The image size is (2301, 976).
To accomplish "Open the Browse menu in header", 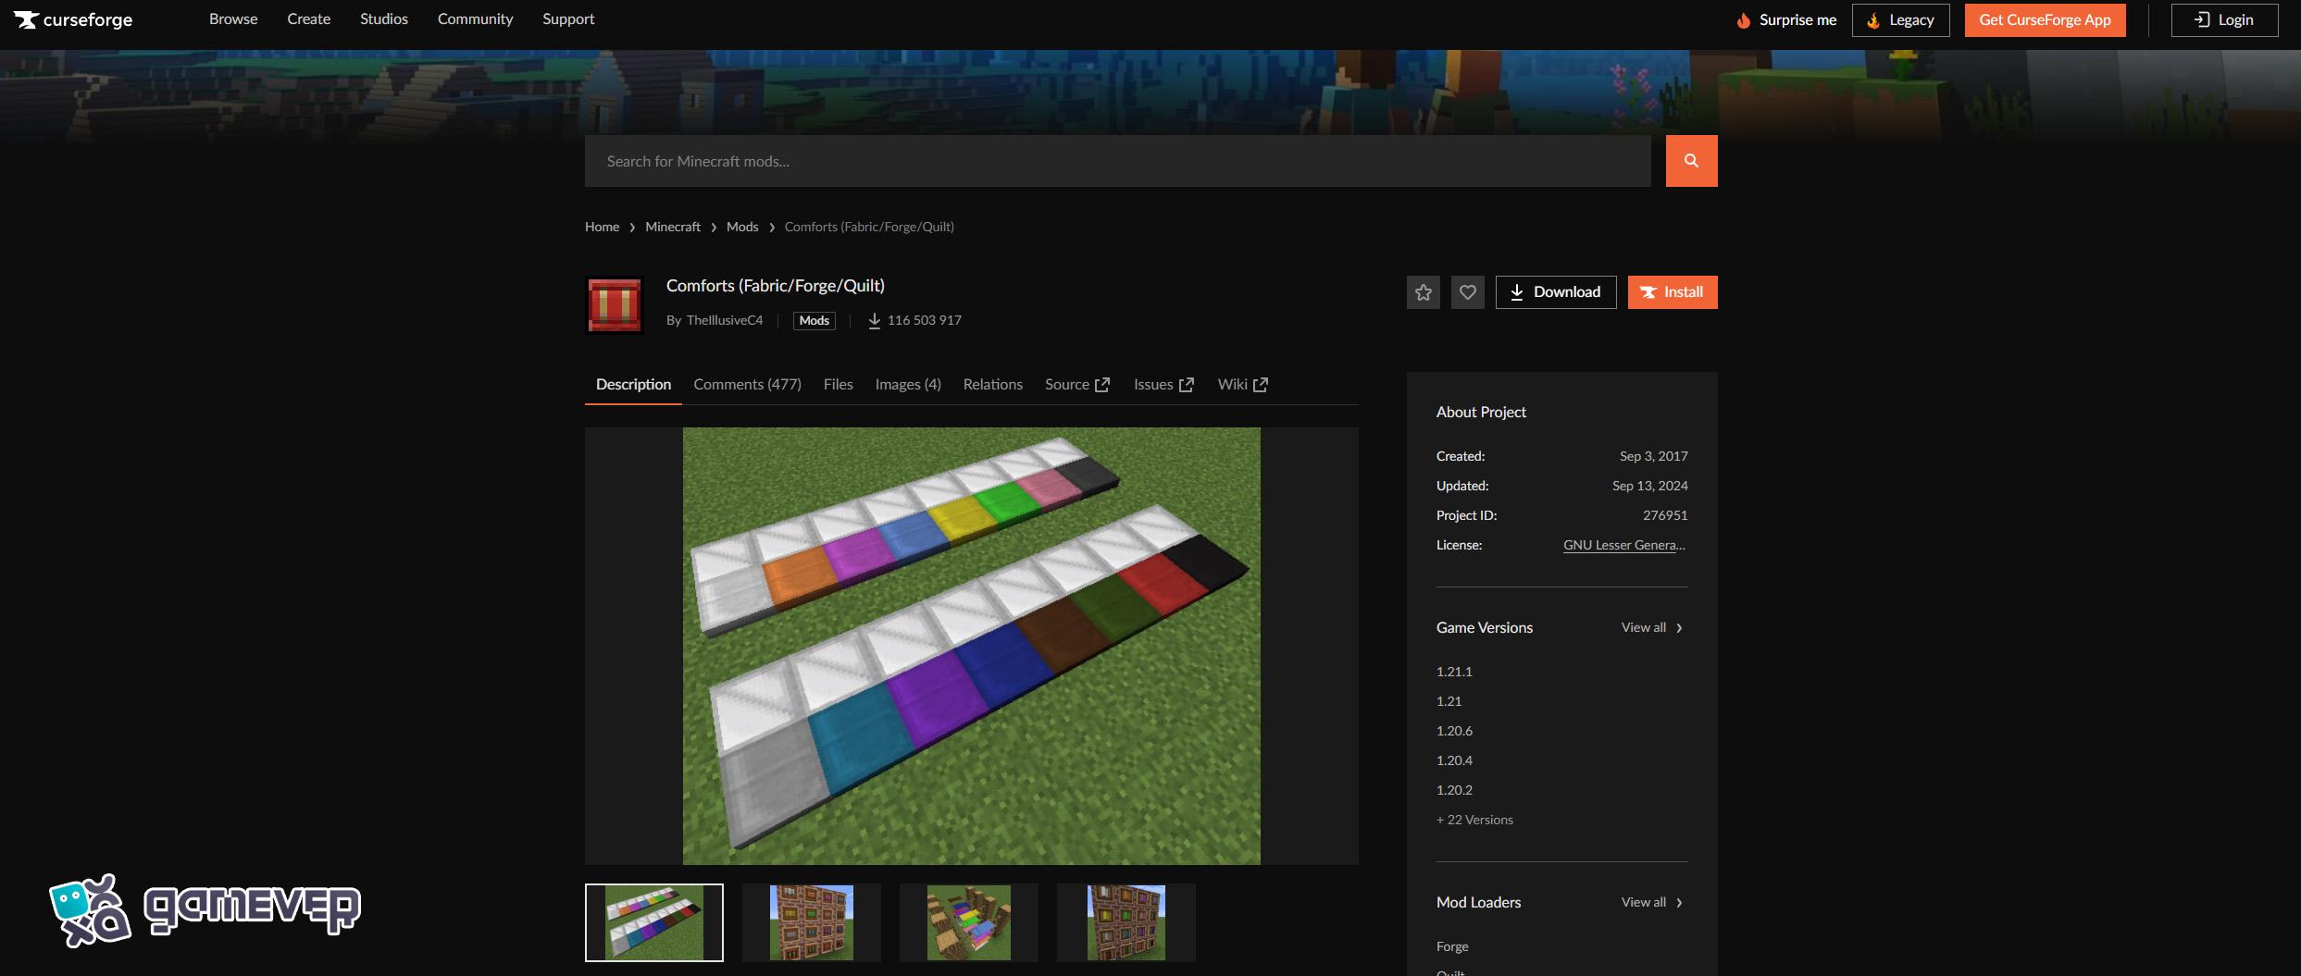I will [233, 19].
